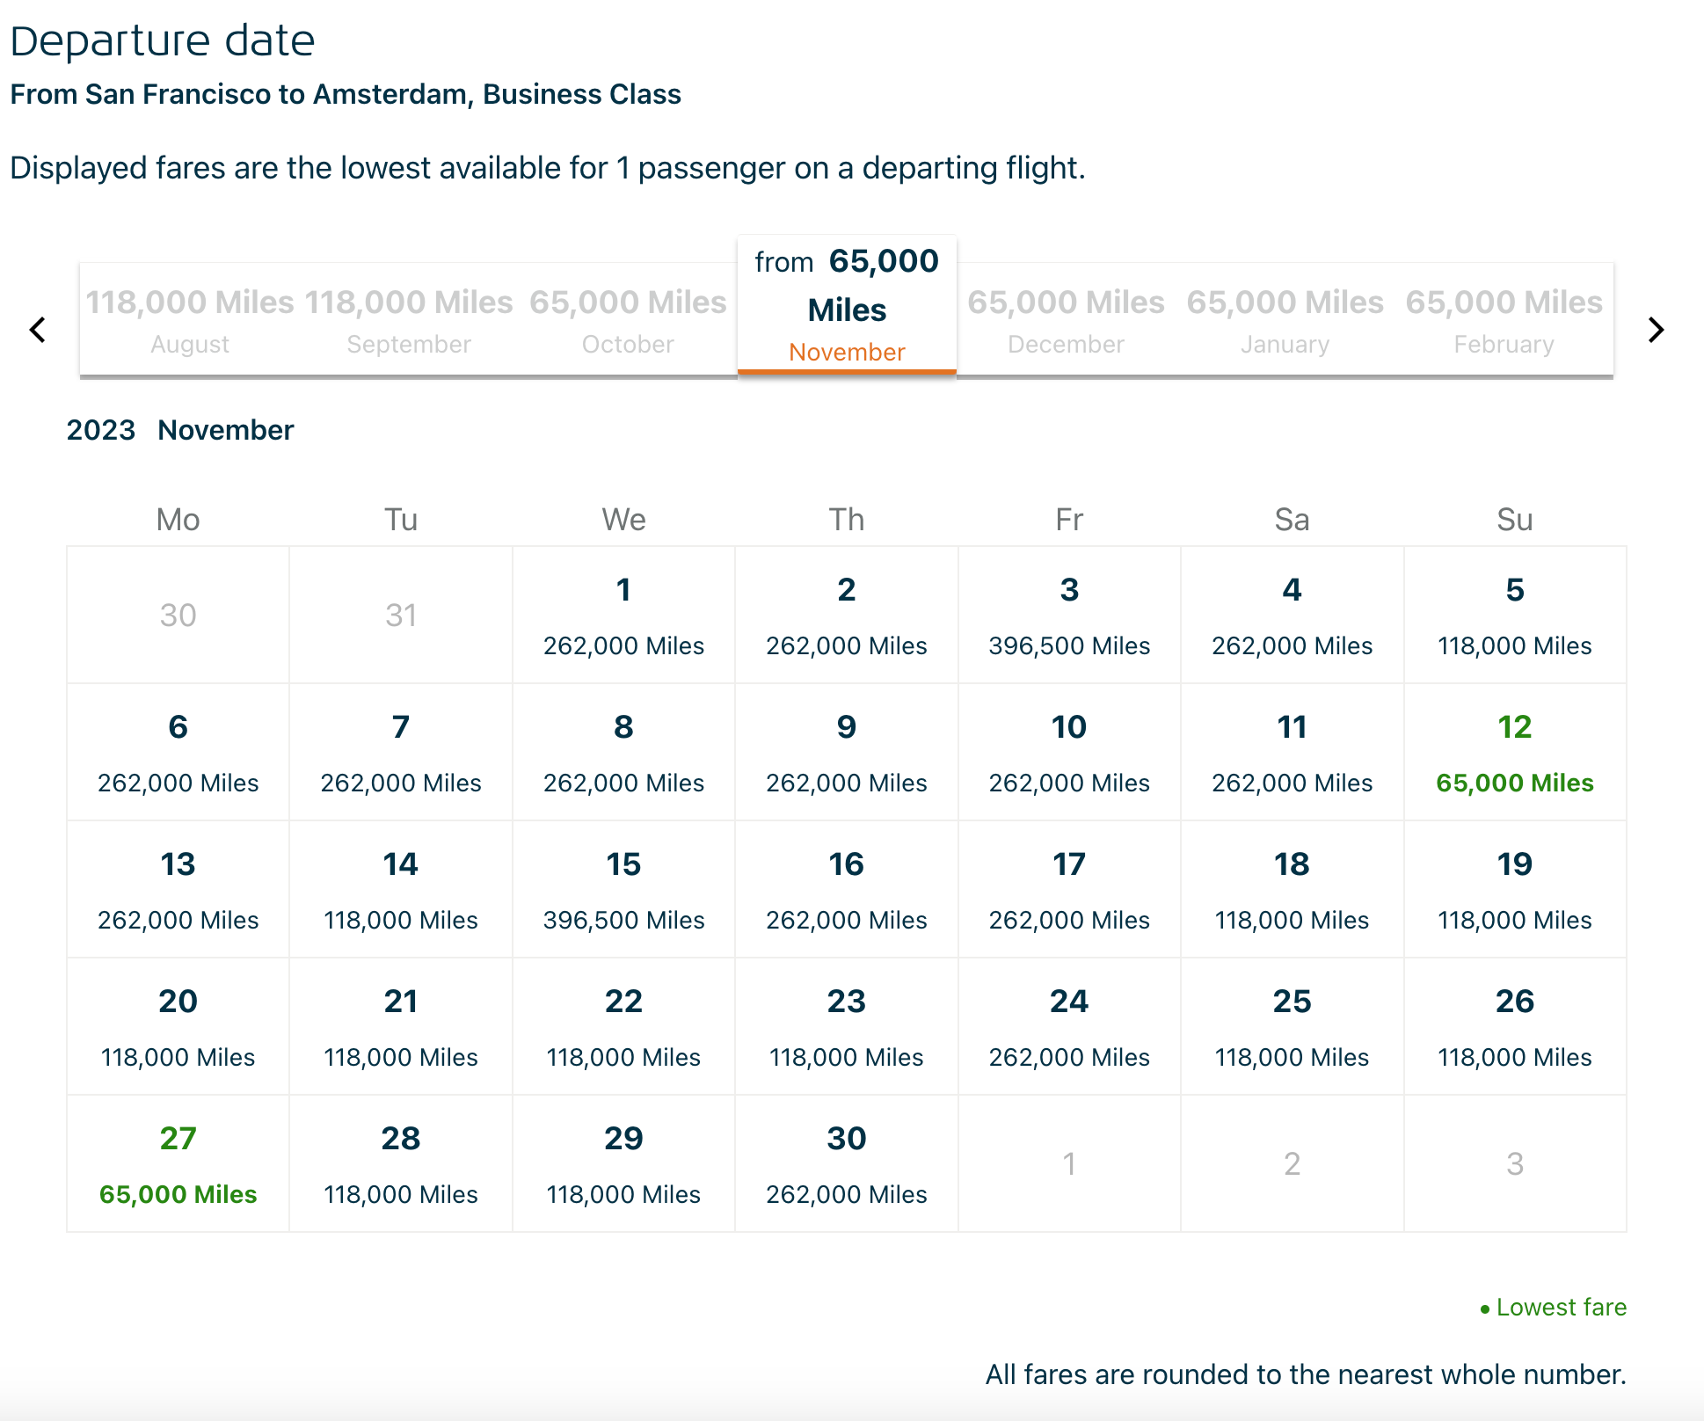This screenshot has width=1704, height=1421.
Task: Switch to the August month tab
Action: pyautogui.click(x=189, y=320)
